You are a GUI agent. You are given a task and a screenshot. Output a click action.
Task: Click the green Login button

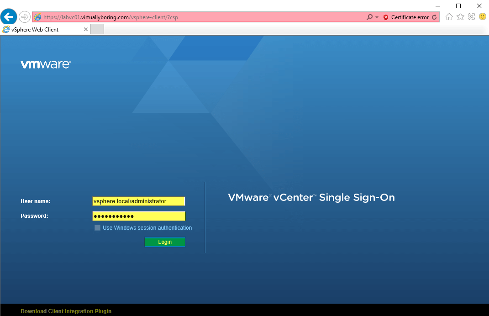165,242
